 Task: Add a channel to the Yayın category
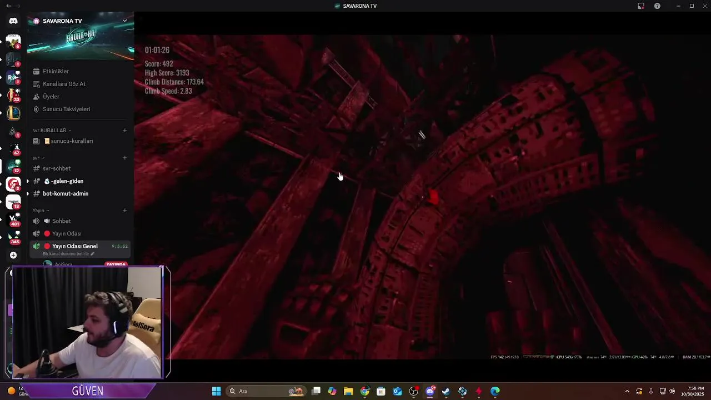click(x=125, y=211)
